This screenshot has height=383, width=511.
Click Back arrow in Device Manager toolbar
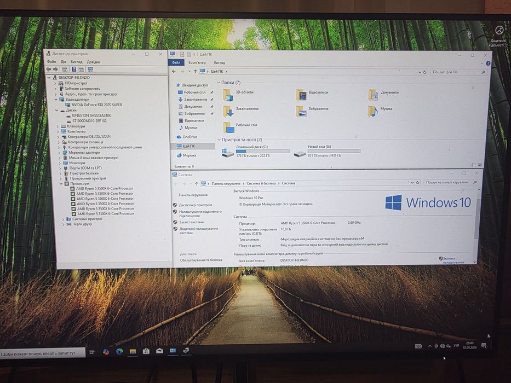click(49, 69)
